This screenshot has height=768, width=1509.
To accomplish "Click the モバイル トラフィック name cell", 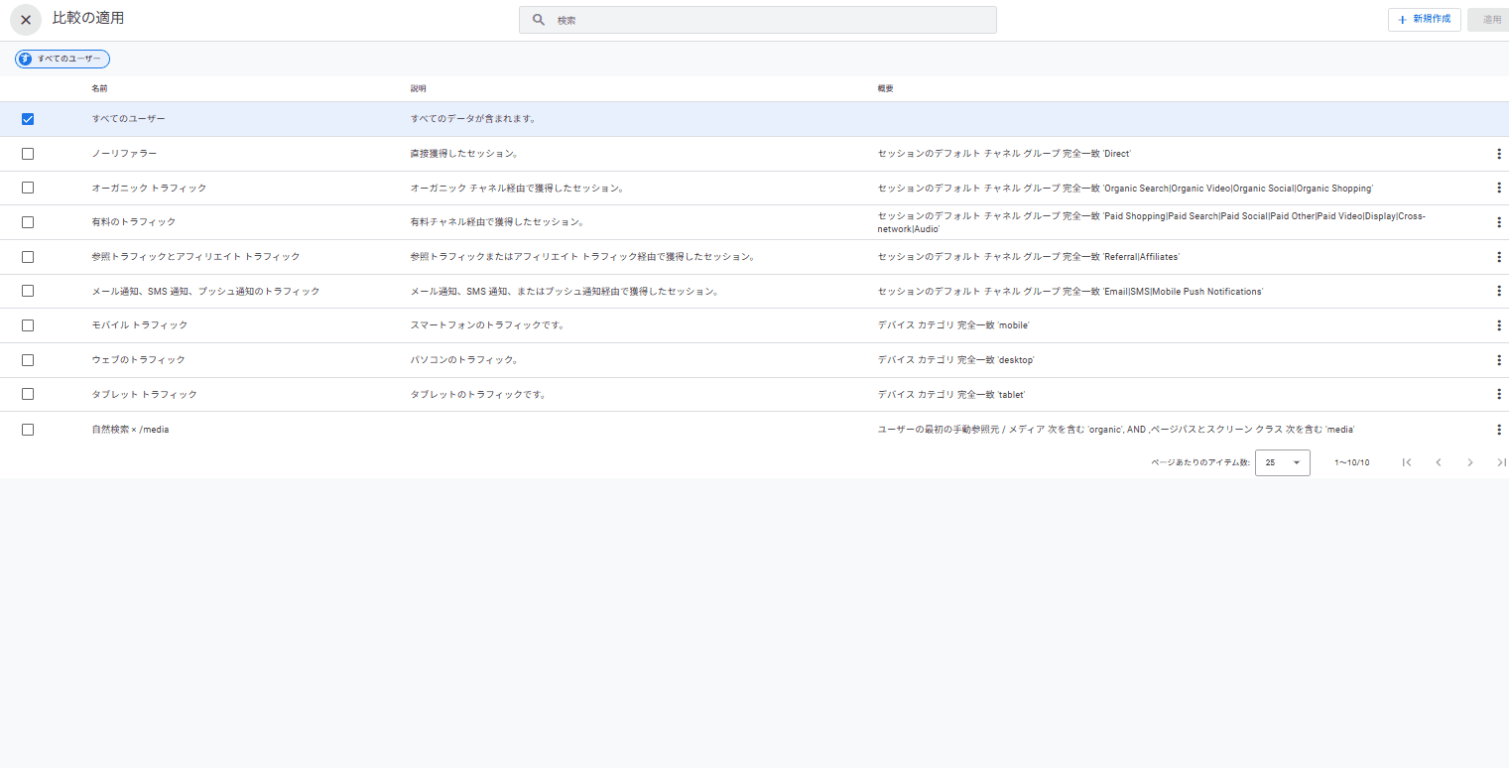I will pyautogui.click(x=140, y=325).
